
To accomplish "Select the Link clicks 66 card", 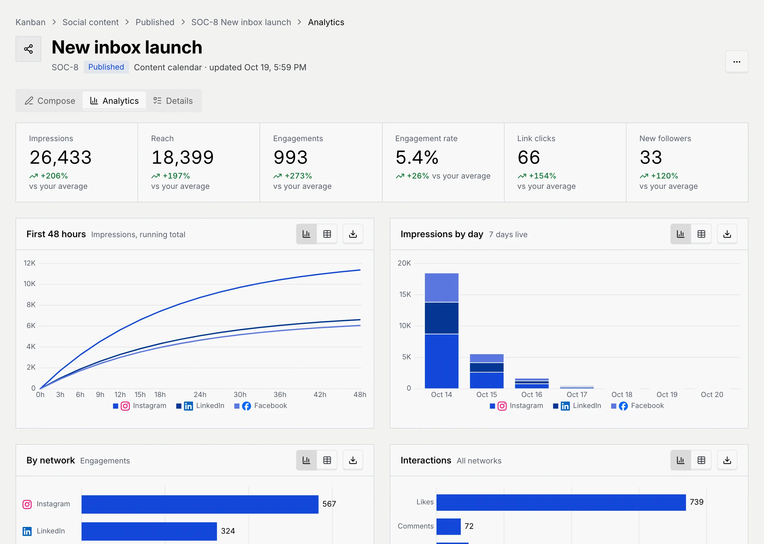I will 565,162.
